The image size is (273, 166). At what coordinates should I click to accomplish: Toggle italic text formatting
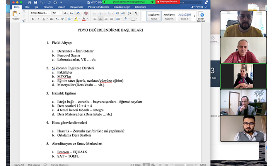tap(38, 19)
